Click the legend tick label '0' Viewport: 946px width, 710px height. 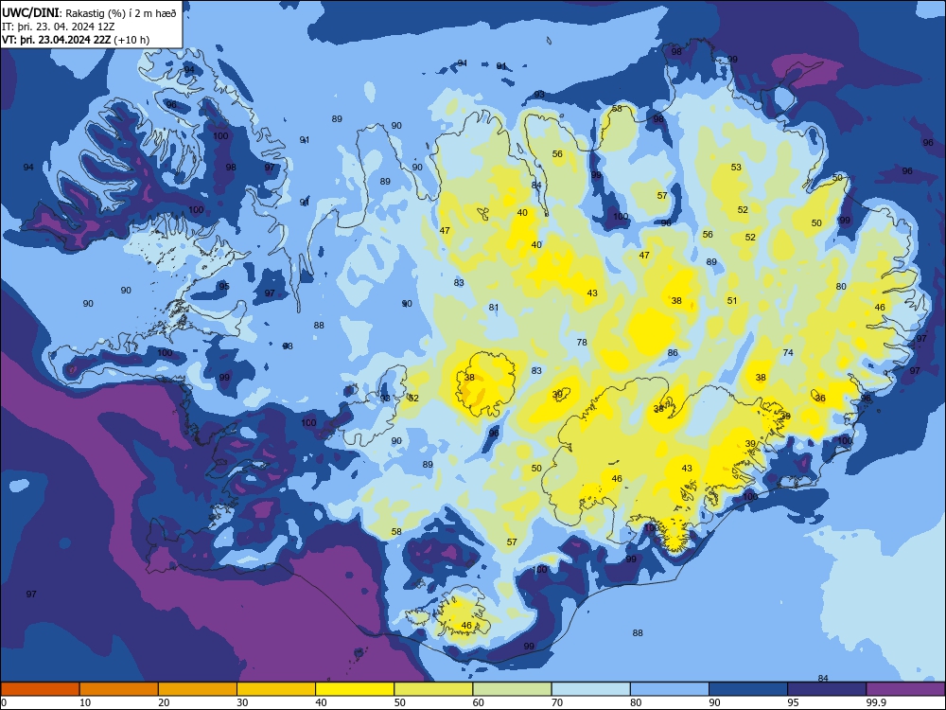click(4, 702)
